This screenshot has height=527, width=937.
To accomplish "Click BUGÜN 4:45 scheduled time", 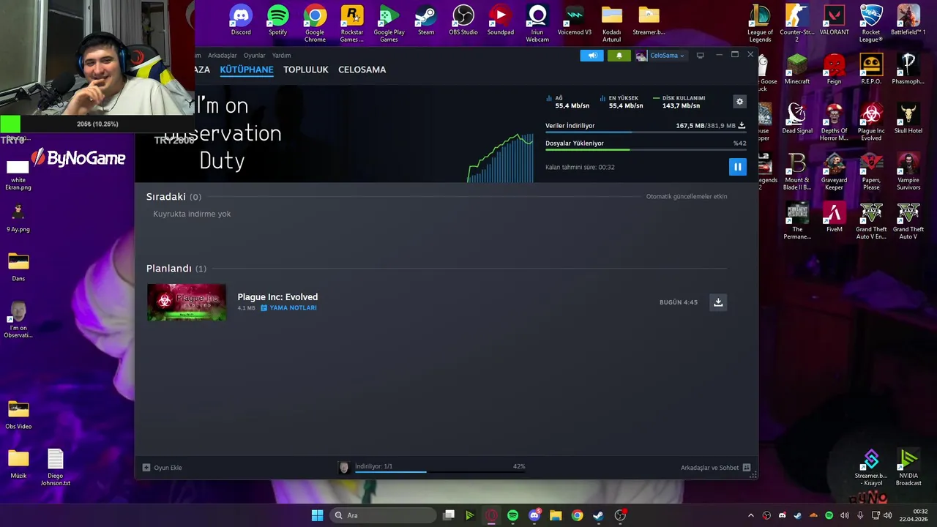I will pos(679,302).
